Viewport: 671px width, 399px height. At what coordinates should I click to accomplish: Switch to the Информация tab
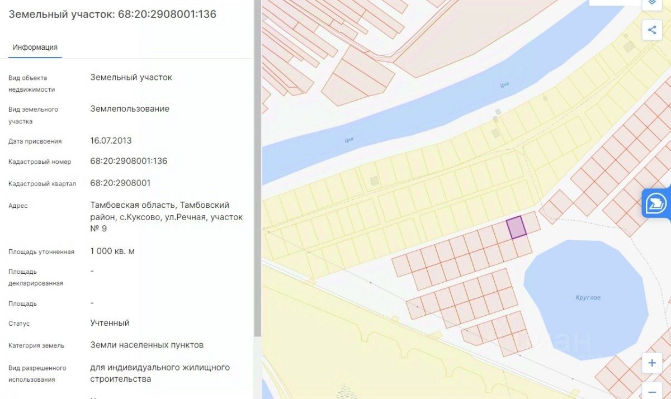coord(35,47)
